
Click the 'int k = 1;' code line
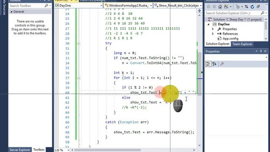coord(124,73)
